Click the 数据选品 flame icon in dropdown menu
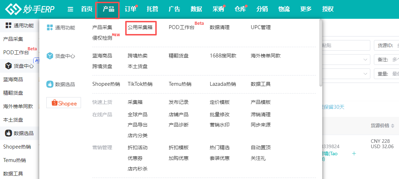The width and height of the screenshot is (399, 179). [x=50, y=84]
